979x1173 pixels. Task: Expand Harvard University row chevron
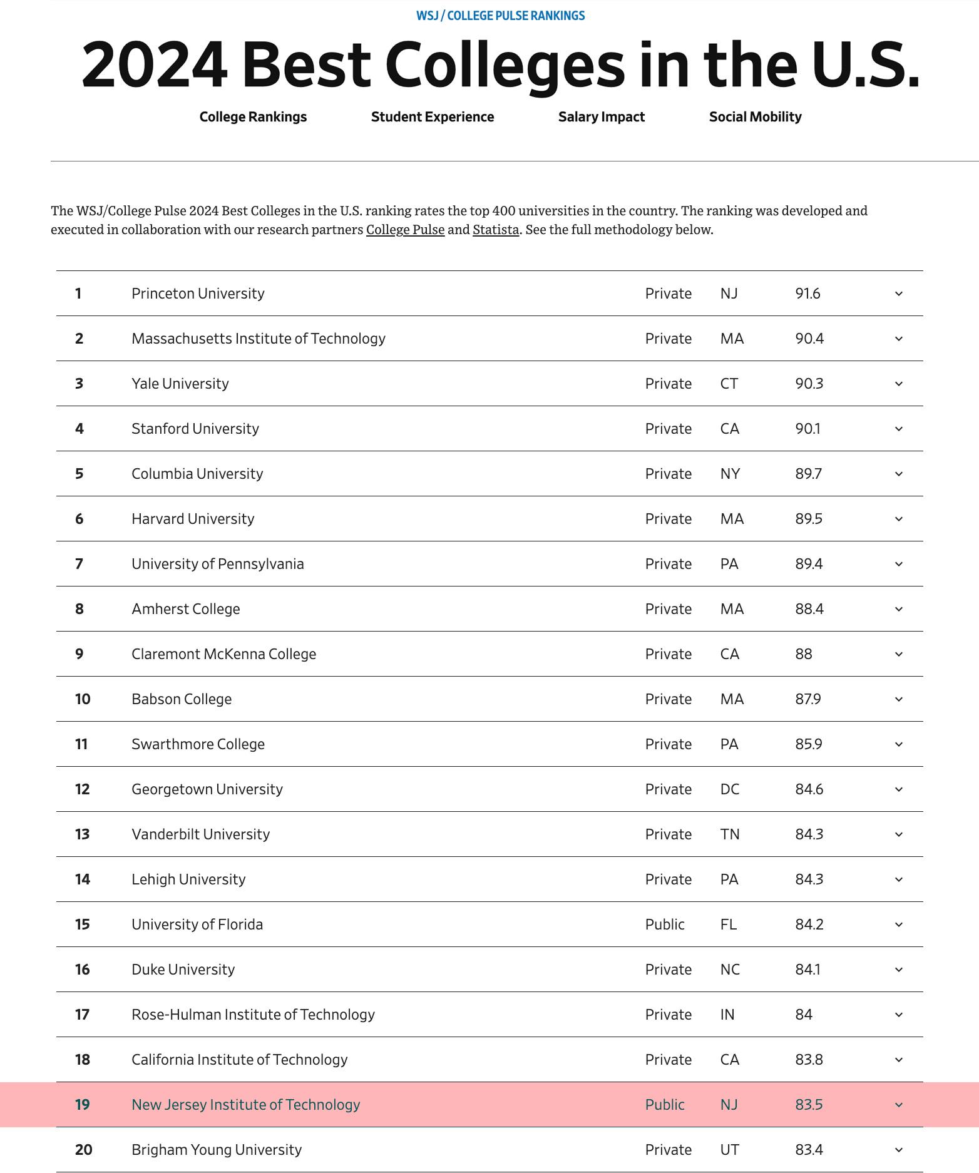tap(898, 519)
